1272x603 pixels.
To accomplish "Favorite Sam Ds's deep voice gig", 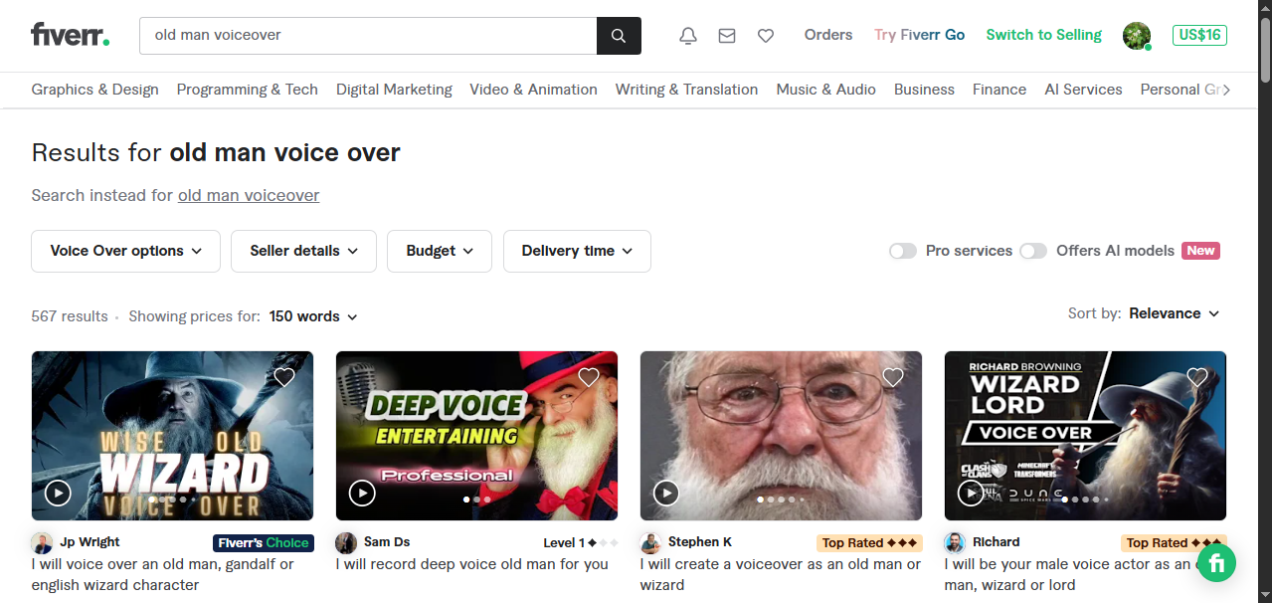I will (588, 377).
